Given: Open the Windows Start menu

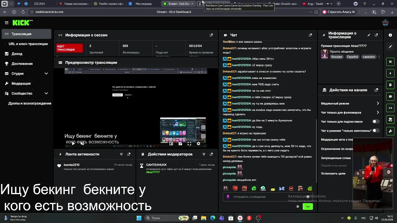Looking at the screenshot, I should coord(139,218).
